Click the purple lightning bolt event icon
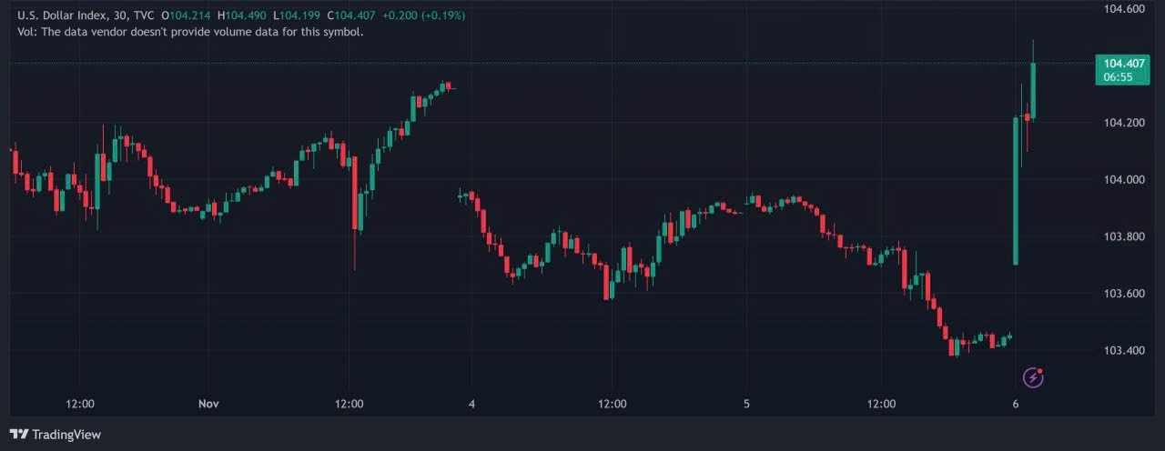This screenshot has height=451, width=1165. 1033,377
